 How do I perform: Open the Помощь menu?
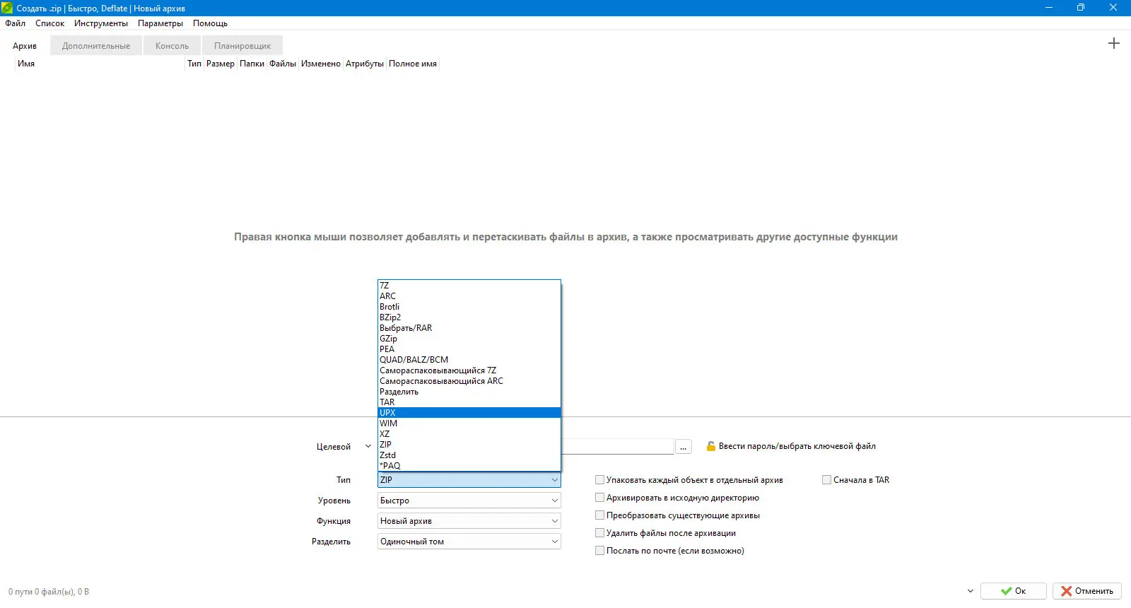pos(210,23)
